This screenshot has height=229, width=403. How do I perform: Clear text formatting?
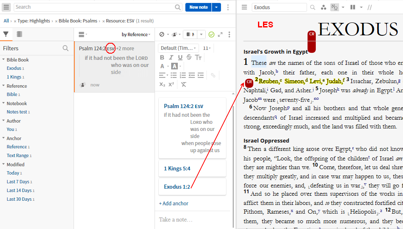pos(184,84)
